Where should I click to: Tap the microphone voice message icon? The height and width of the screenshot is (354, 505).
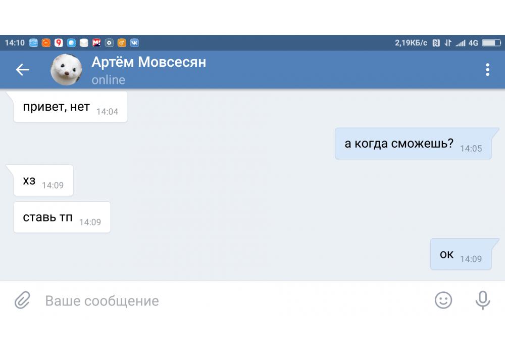(x=482, y=300)
